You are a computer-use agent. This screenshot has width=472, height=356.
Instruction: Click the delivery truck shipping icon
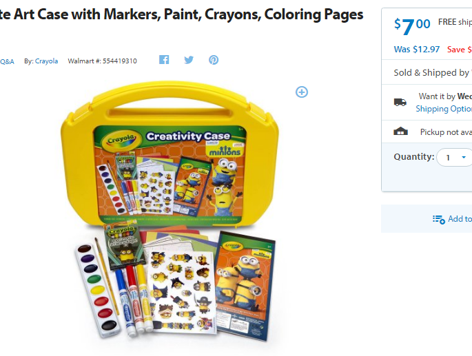click(x=400, y=103)
